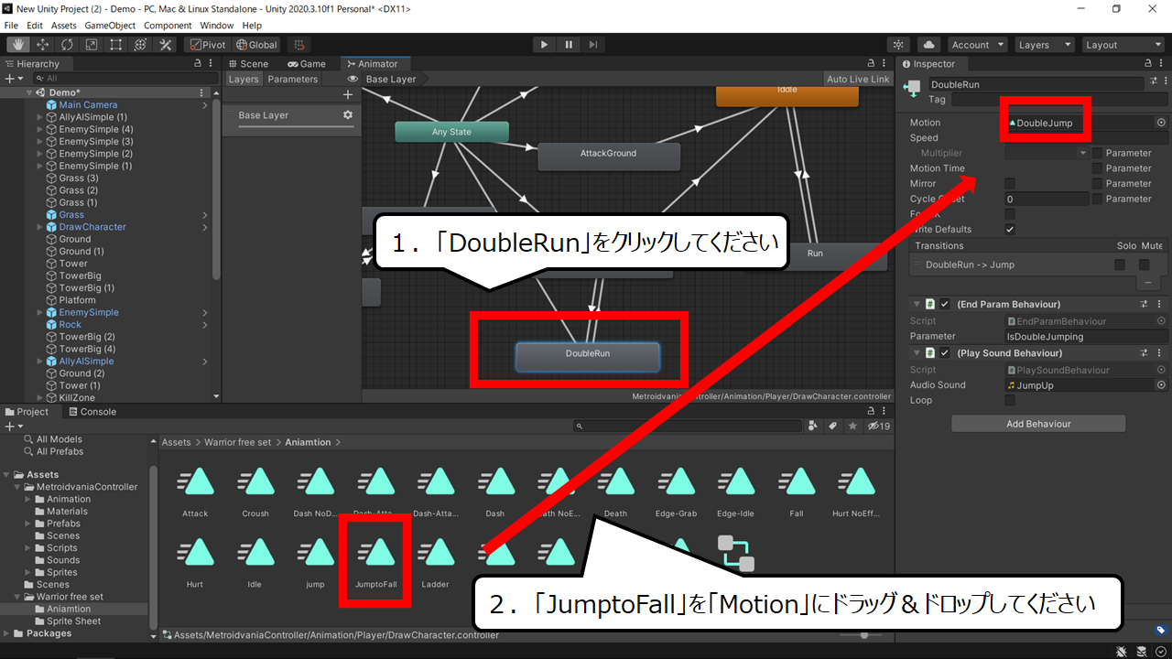This screenshot has width=1172, height=659.
Task: Click the favorites star icon
Action: [853, 426]
